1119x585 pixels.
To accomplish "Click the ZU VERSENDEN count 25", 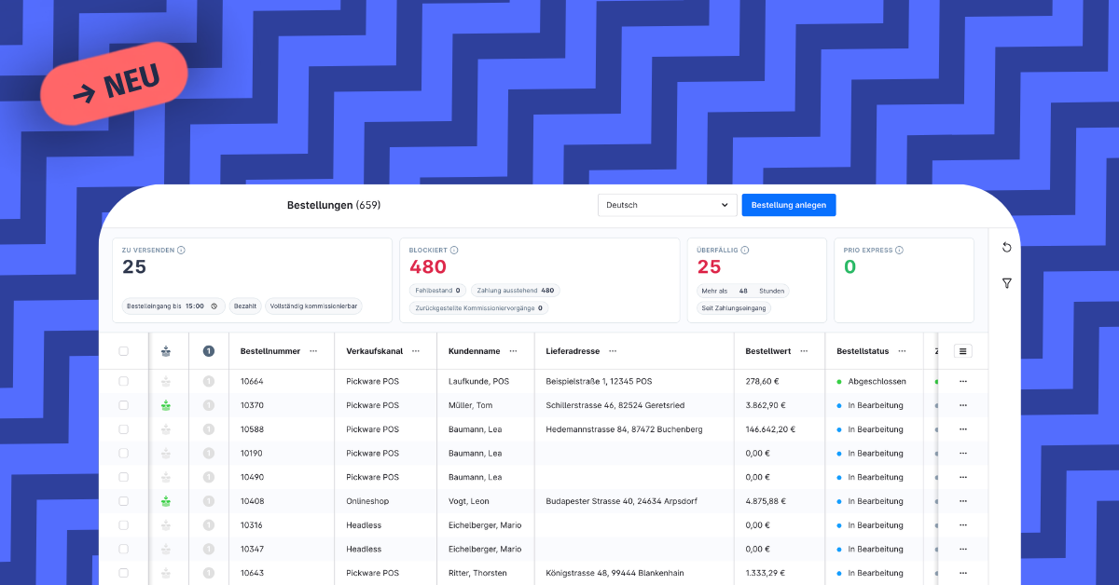I will (134, 267).
